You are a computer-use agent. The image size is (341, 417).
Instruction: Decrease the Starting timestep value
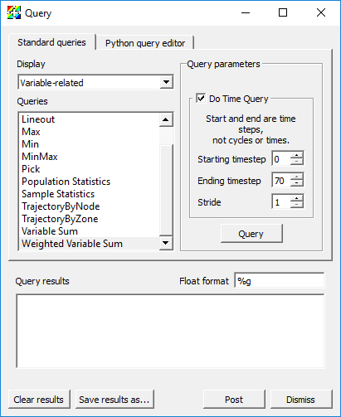(x=297, y=162)
